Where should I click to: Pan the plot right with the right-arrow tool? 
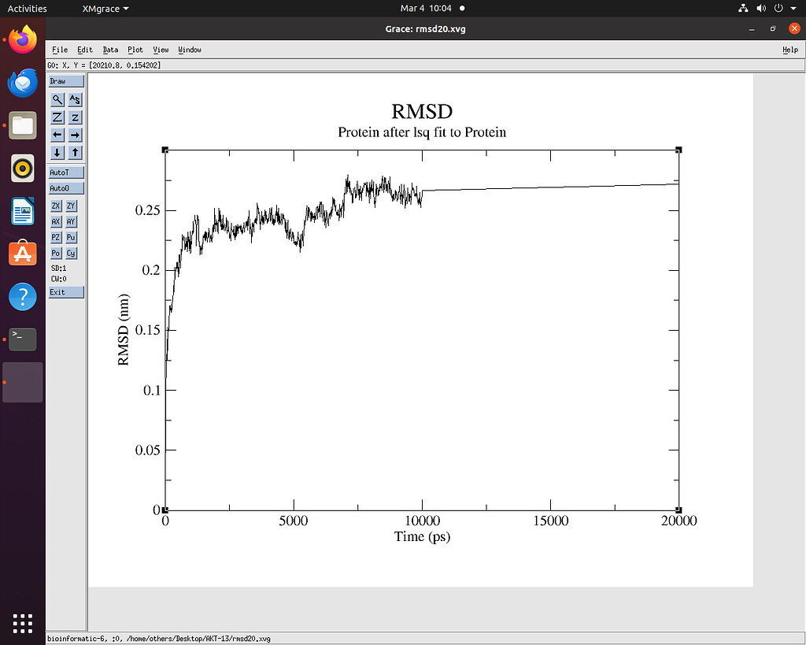(75, 134)
